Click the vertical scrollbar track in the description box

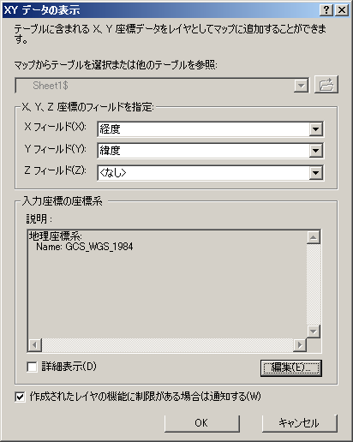click(314, 284)
